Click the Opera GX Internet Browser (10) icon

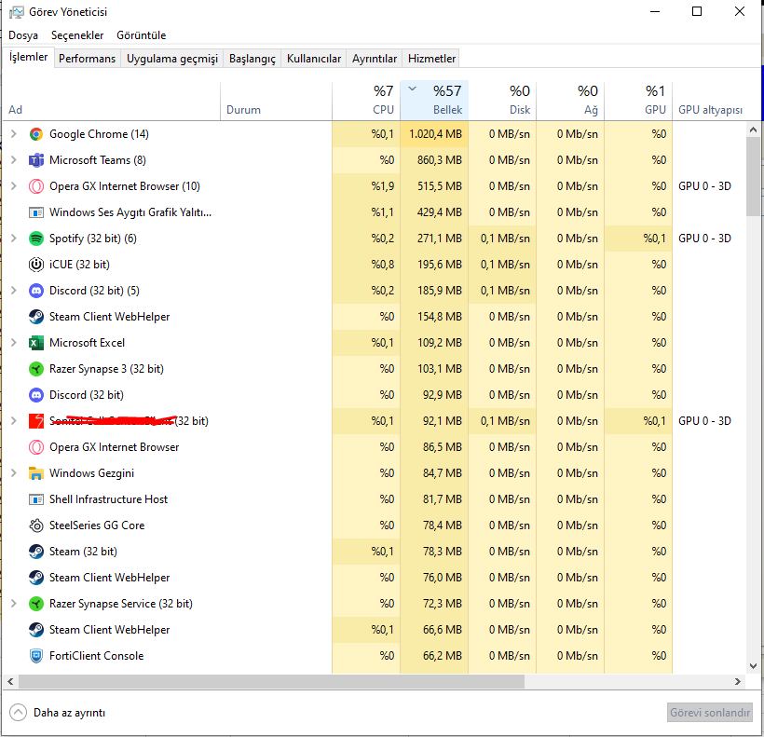[36, 186]
